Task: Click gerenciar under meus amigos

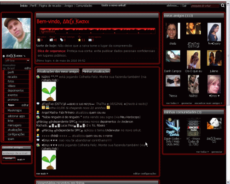Action: click(187, 103)
